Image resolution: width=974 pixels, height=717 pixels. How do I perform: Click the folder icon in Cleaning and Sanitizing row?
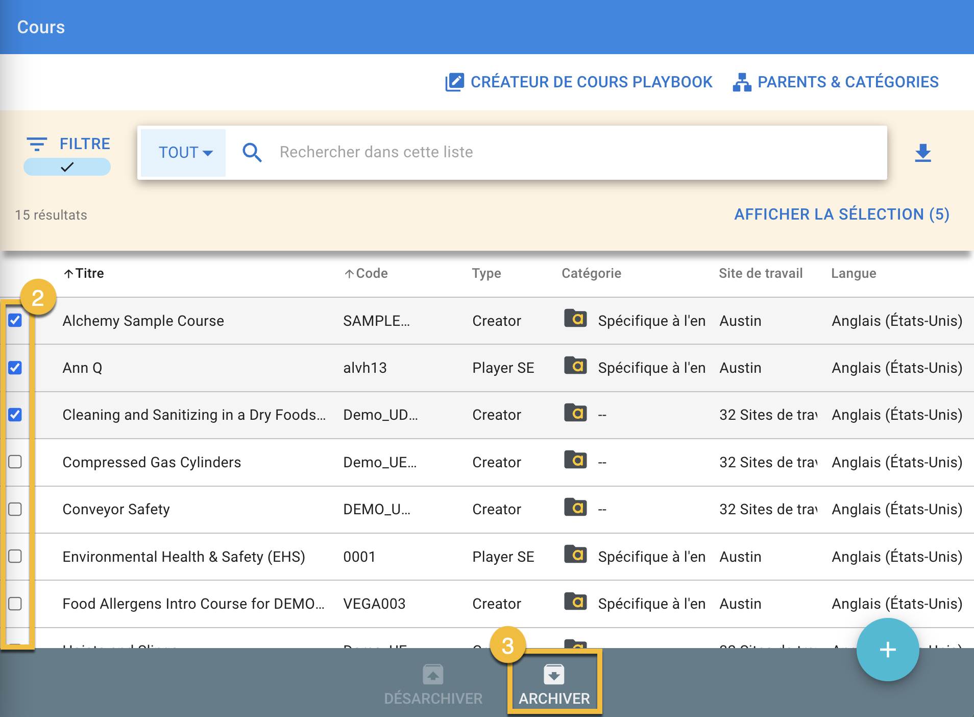point(575,412)
